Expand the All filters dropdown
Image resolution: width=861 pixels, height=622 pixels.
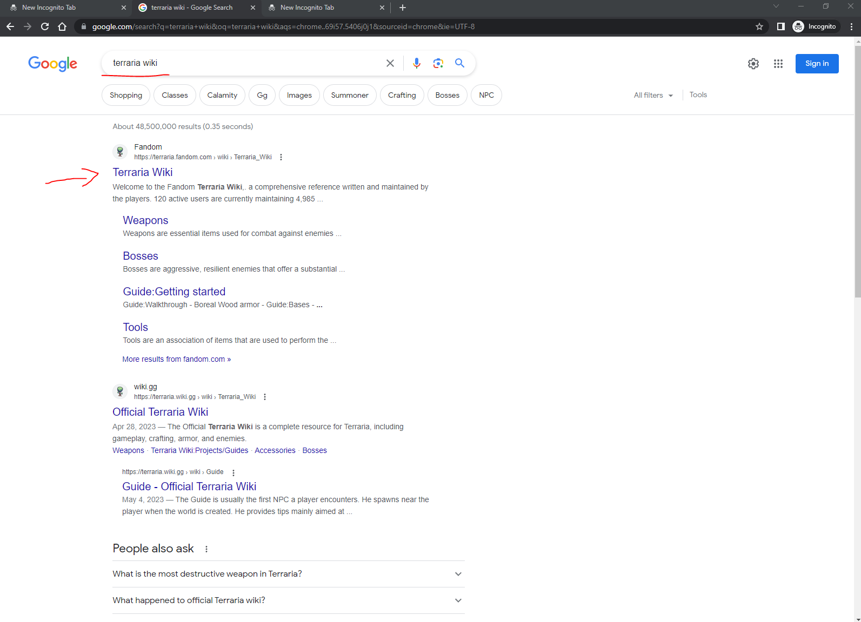pos(654,95)
